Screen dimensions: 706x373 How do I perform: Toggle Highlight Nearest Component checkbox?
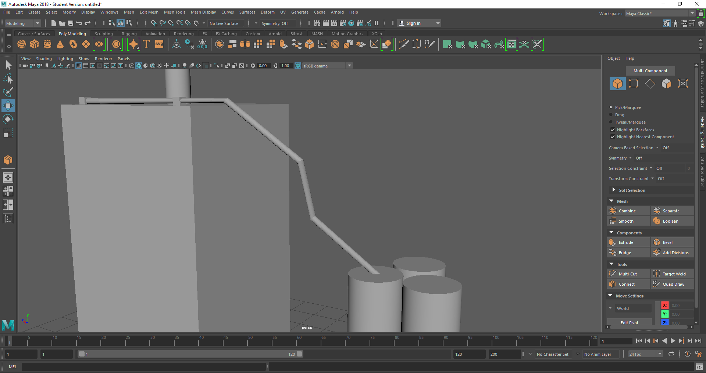coord(613,137)
